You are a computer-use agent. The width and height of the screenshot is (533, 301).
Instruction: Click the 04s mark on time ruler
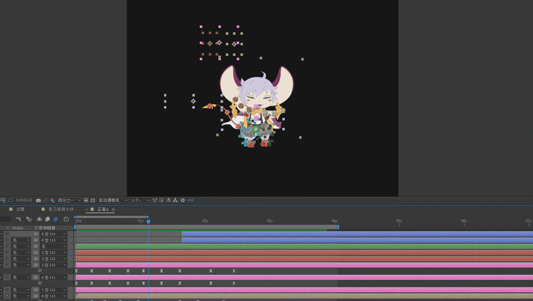pos(334,221)
